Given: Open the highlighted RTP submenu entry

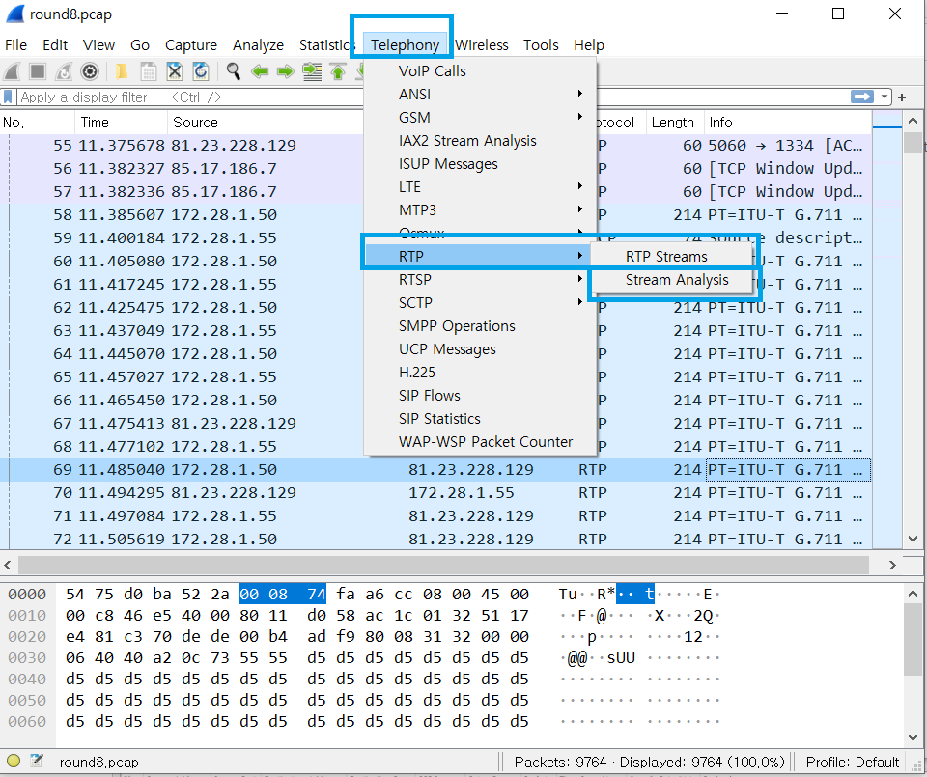Looking at the screenshot, I should click(x=478, y=256).
